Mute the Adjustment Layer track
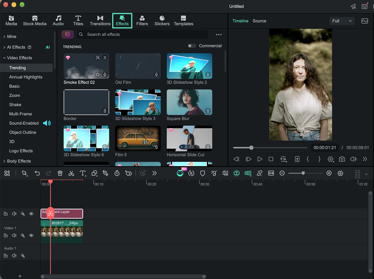 pyautogui.click(x=14, y=214)
